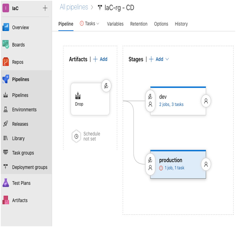
Task: Expand the Stages Add chevron
Action: (x=167, y=59)
